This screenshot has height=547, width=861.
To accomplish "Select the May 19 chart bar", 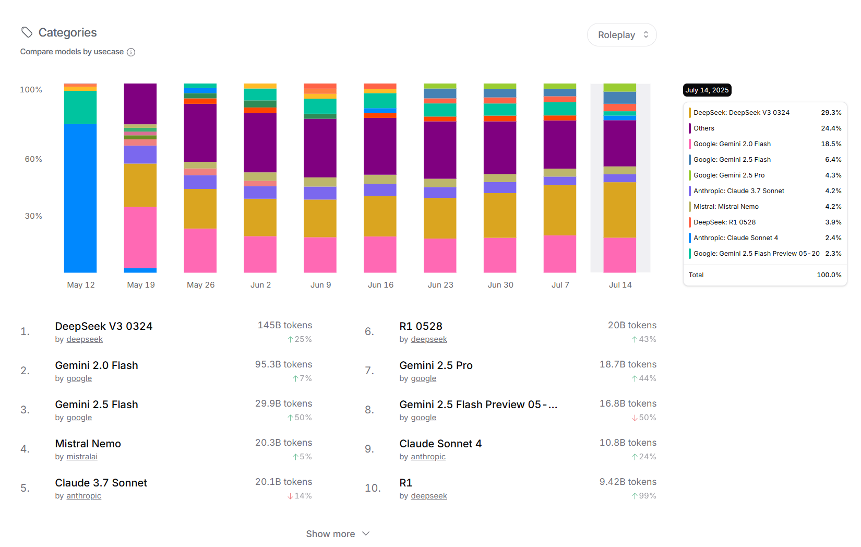I will [x=140, y=178].
